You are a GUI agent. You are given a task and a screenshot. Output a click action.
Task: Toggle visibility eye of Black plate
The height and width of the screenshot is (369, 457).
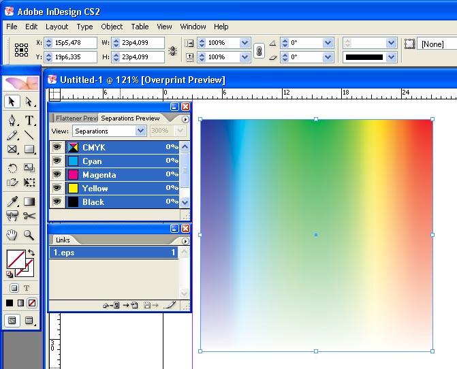point(57,202)
